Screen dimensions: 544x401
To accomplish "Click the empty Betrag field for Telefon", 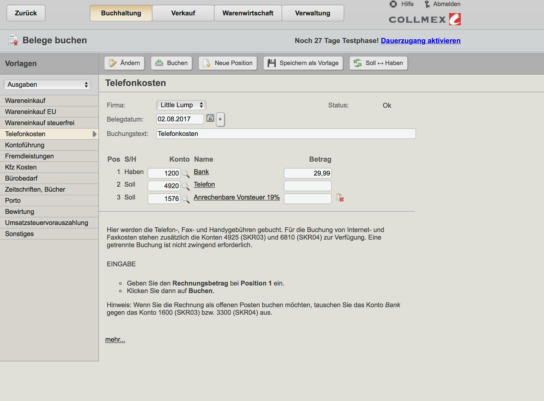I will pyautogui.click(x=308, y=186).
